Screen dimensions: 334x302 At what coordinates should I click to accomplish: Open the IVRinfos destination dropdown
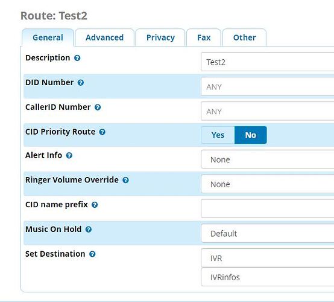267,277
